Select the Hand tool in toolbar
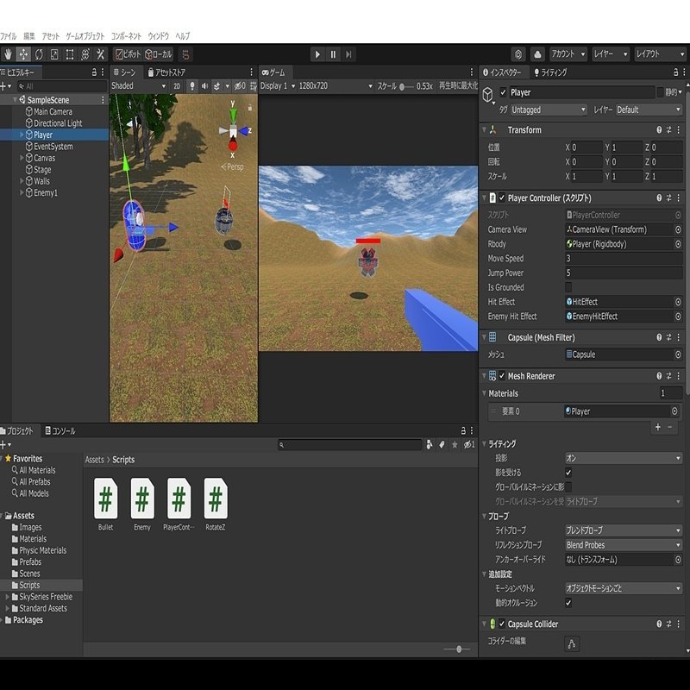Screen dimensions: 690x690 click(8, 54)
